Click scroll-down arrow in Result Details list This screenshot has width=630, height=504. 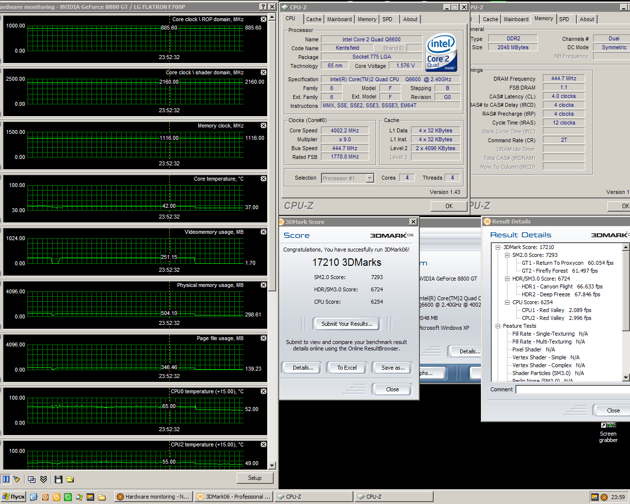(x=626, y=378)
